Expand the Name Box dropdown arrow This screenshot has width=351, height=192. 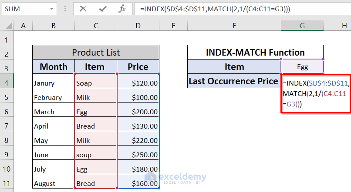[x=52, y=9]
